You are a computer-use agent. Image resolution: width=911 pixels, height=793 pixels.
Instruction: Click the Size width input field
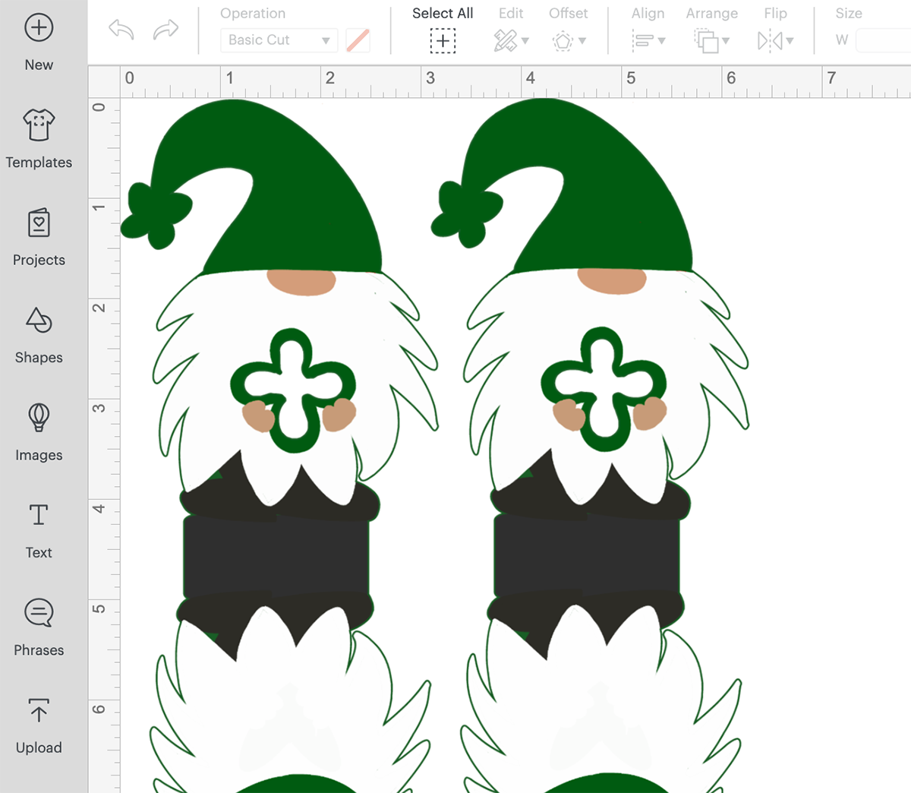pos(883,40)
